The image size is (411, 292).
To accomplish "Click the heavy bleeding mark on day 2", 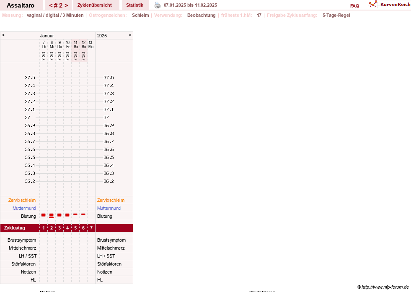I will (x=52, y=216).
